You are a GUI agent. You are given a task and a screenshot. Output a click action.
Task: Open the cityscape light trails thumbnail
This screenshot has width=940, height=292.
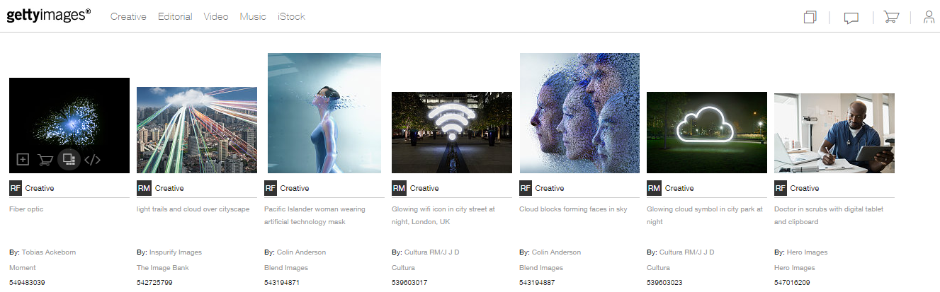pos(197,130)
